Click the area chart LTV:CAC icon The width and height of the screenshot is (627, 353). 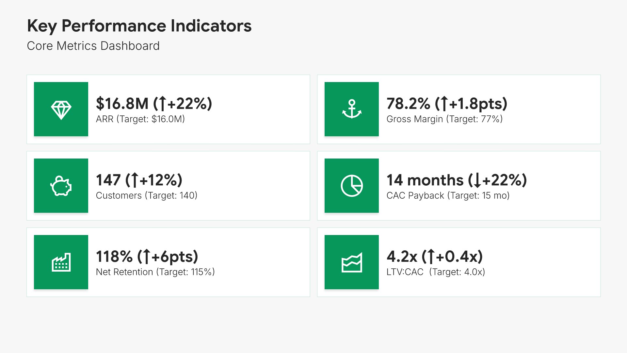[352, 262]
